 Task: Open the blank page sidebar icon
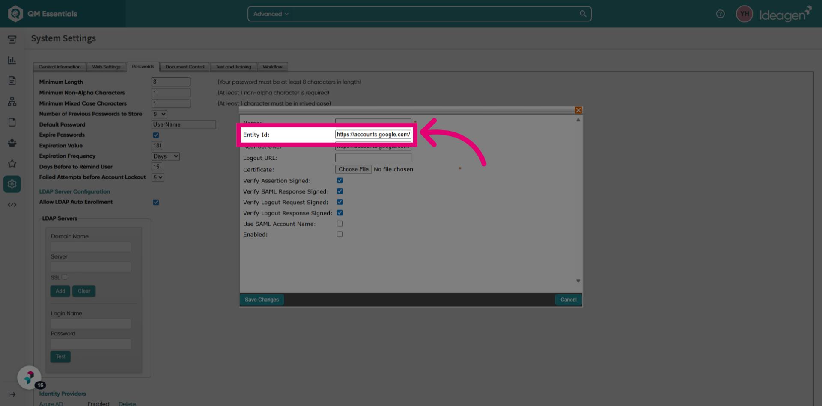[x=12, y=122]
